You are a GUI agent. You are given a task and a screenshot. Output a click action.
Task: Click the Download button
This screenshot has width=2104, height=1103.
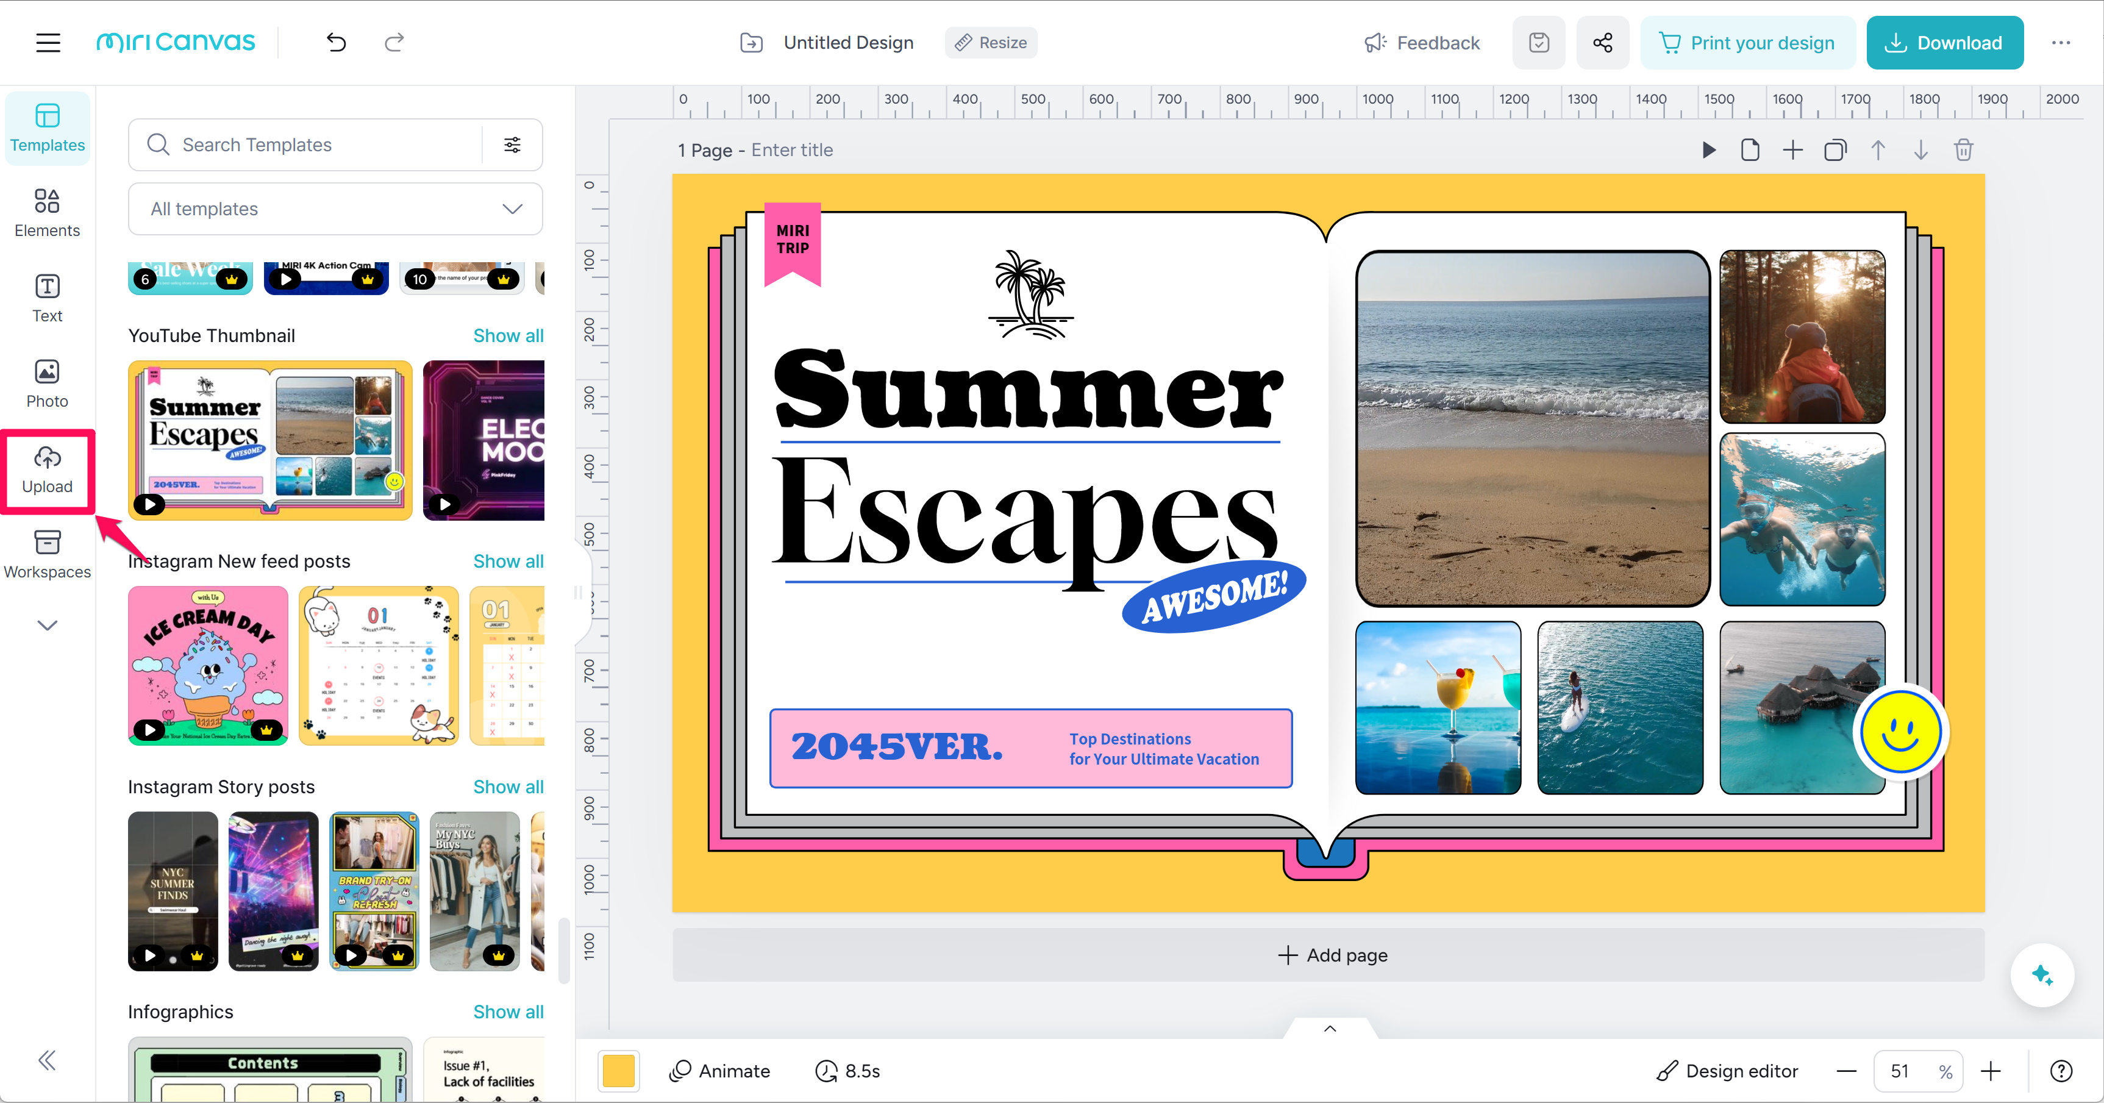pos(1944,43)
